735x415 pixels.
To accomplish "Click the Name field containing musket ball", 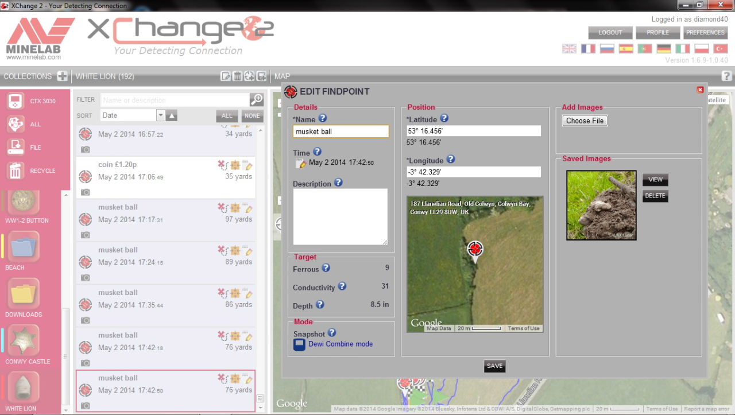I will point(341,131).
